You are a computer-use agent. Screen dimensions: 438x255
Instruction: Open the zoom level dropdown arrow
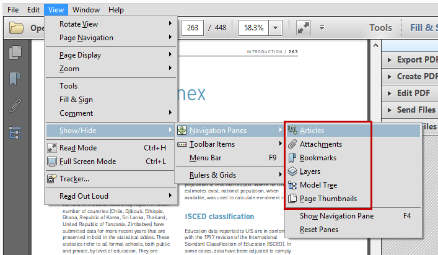(275, 28)
